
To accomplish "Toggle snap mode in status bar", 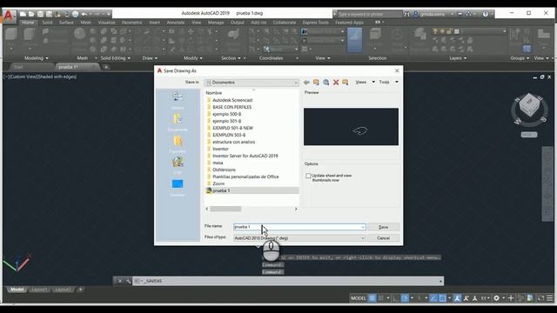I will [381, 298].
